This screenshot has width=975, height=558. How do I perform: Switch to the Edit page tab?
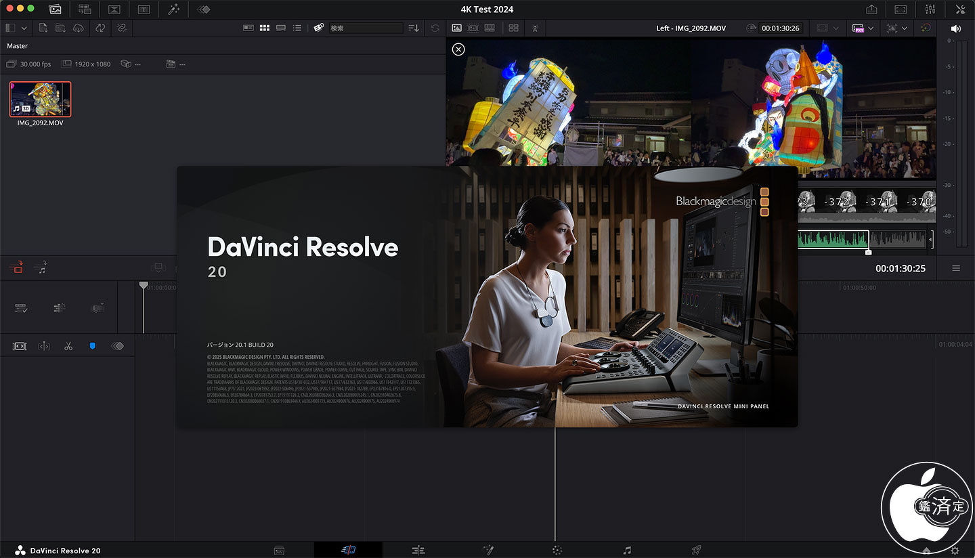[418, 551]
